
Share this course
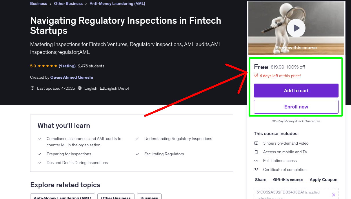(x=261, y=180)
